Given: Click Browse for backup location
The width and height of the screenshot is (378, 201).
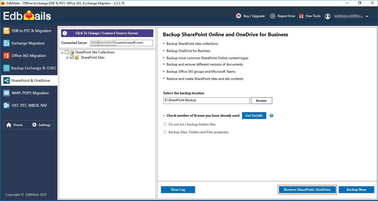Looking at the screenshot, I should (x=261, y=101).
